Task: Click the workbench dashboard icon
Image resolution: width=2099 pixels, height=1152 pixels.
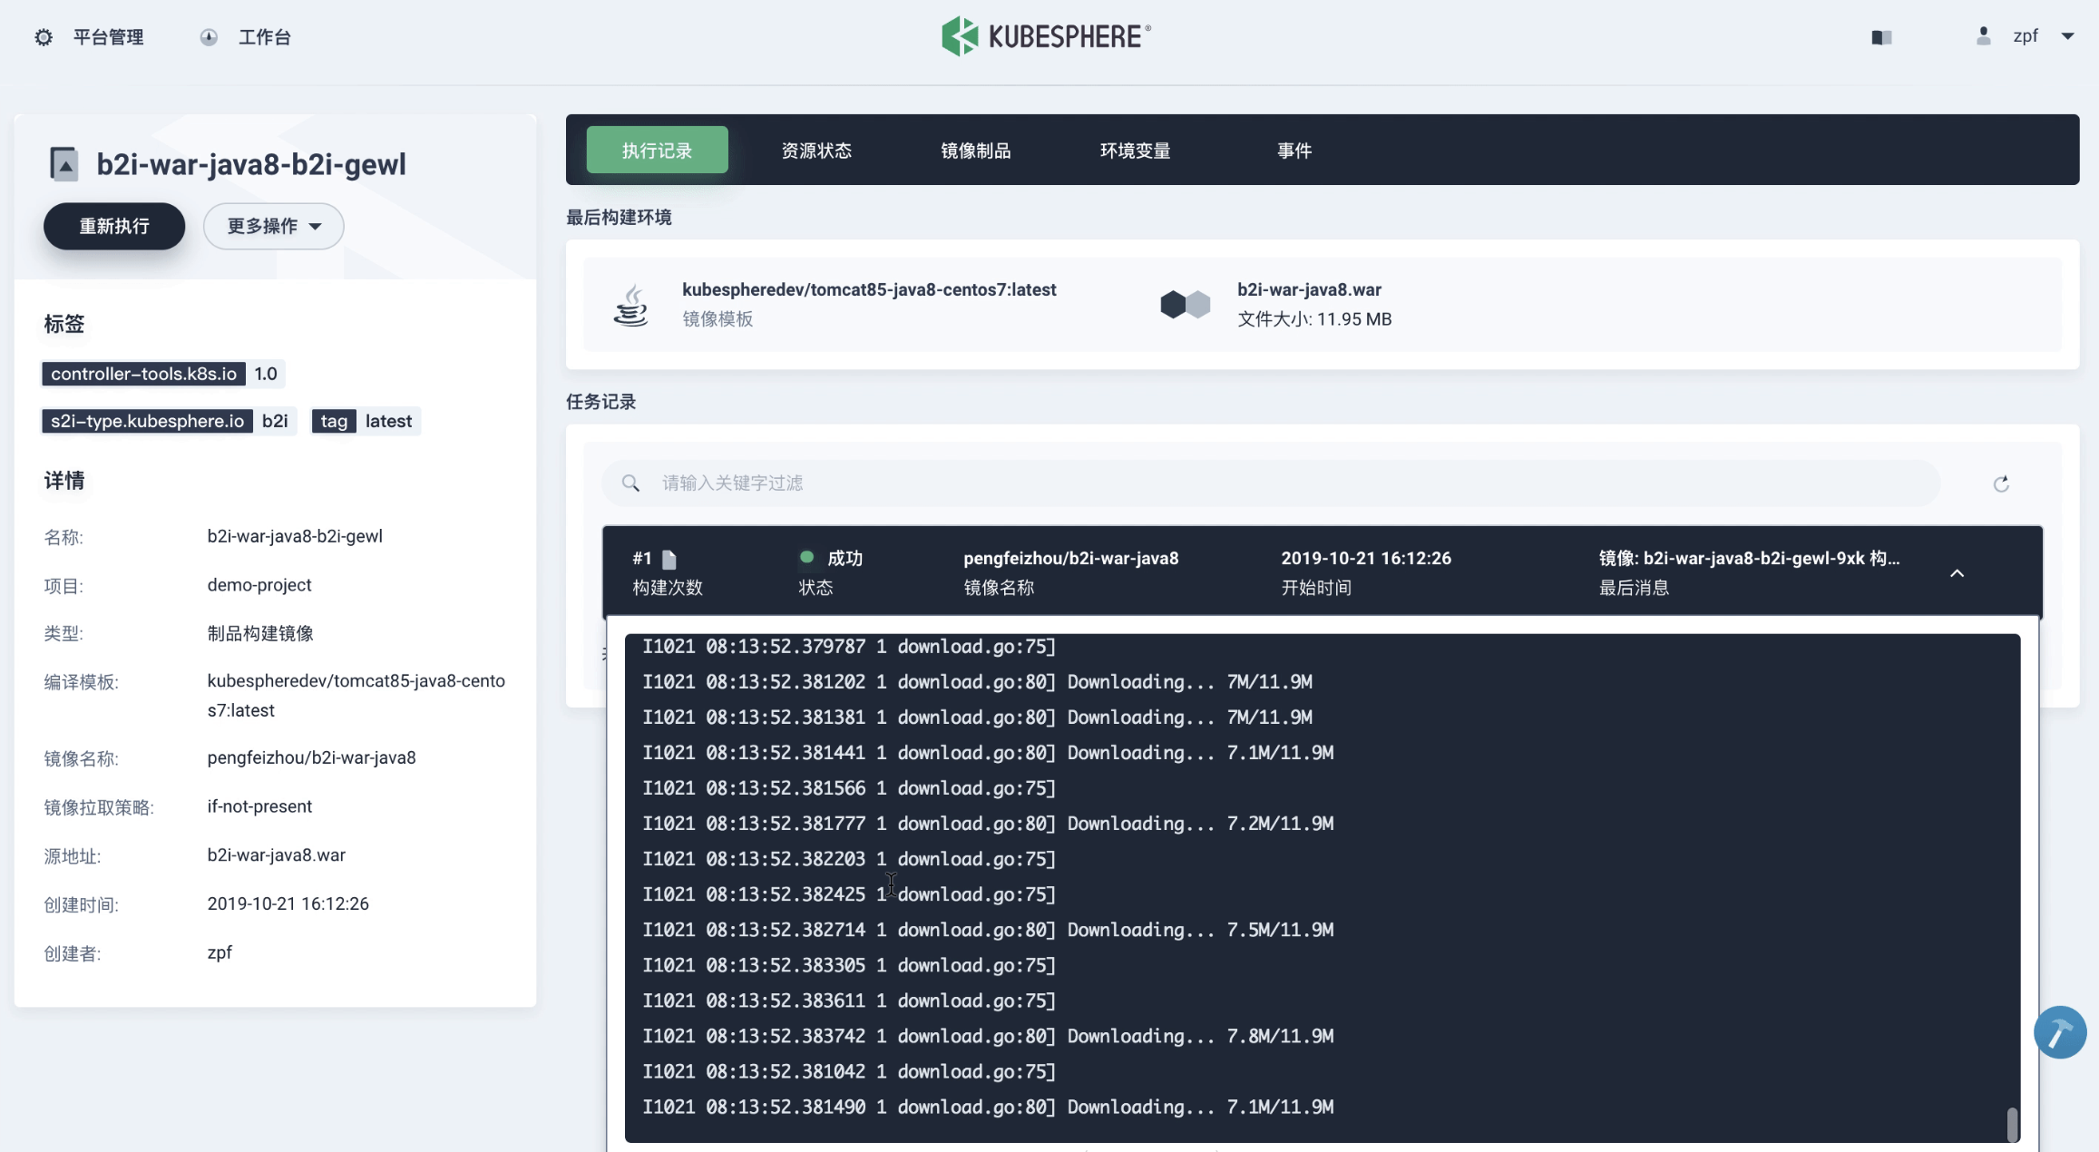Action: coord(209,37)
